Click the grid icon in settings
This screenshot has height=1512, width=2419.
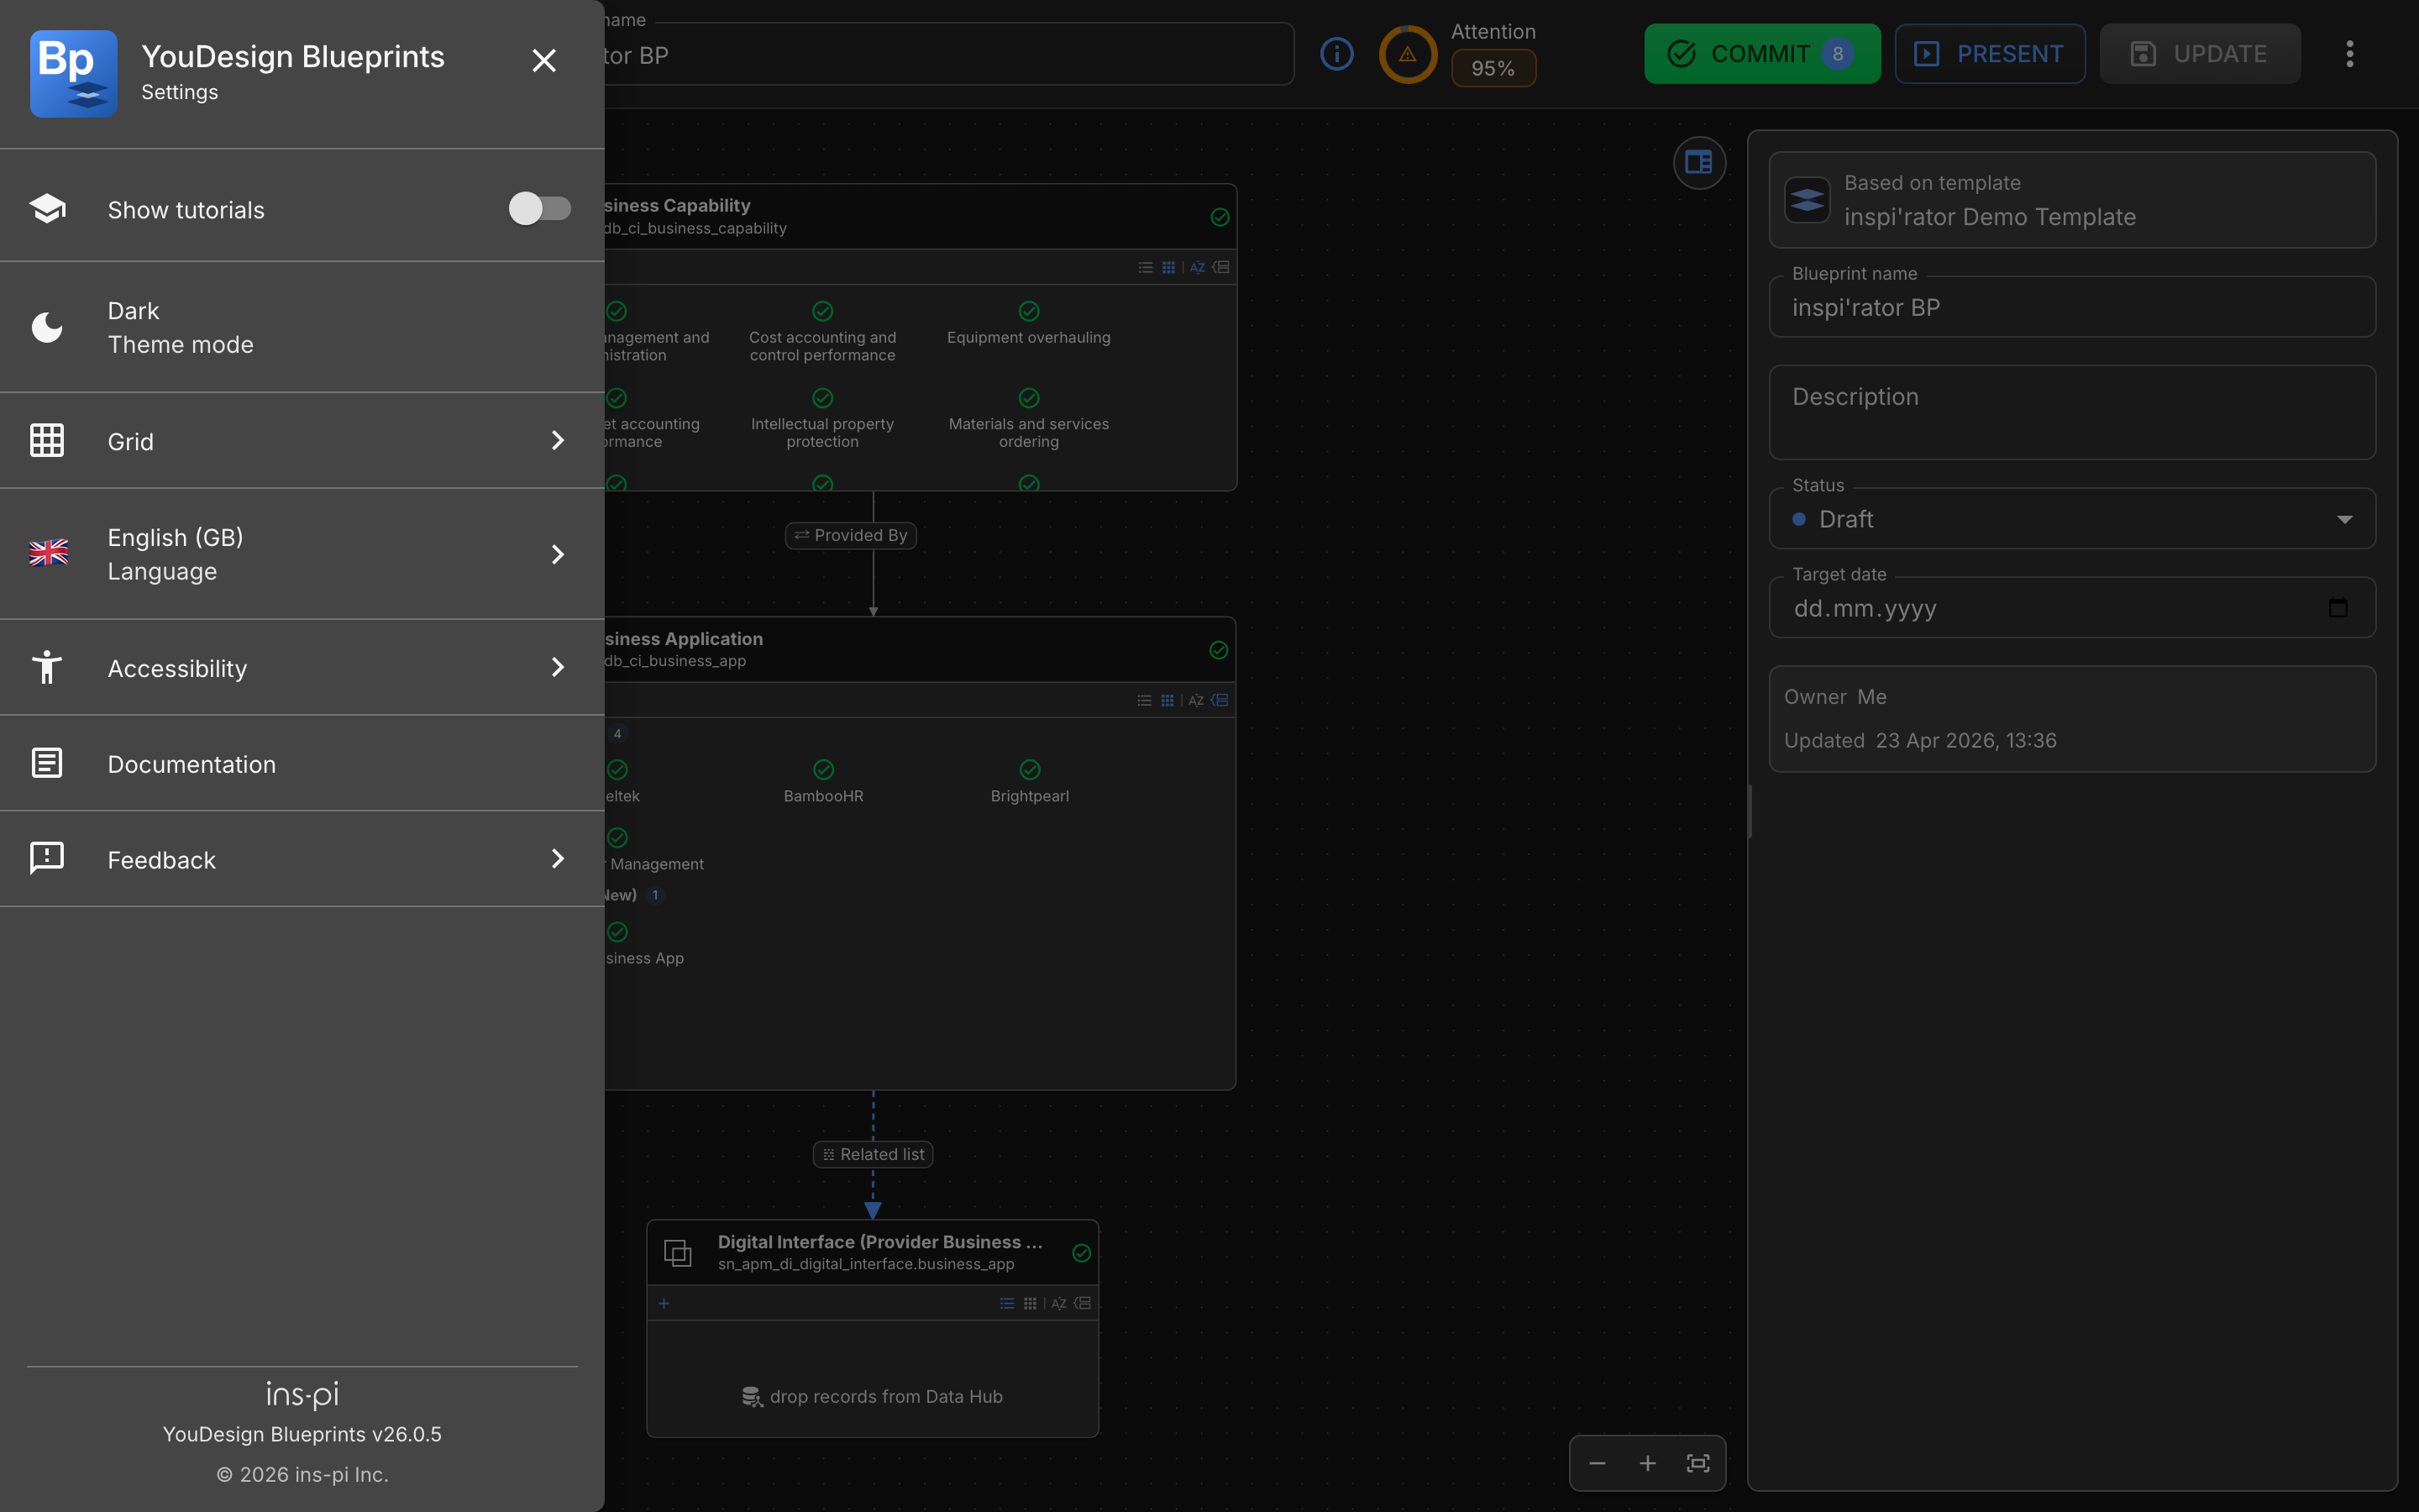pos(47,440)
